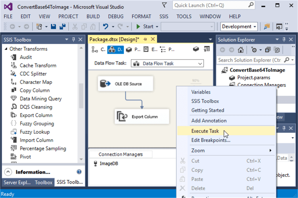Click the Show All Files icon in Solution Explorer

tap(277, 50)
